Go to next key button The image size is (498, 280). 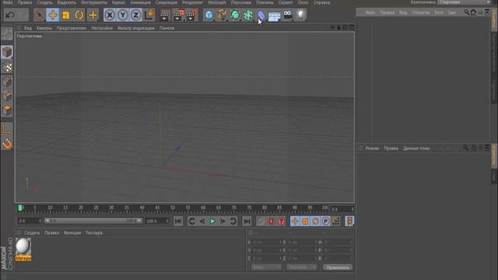tap(233, 221)
